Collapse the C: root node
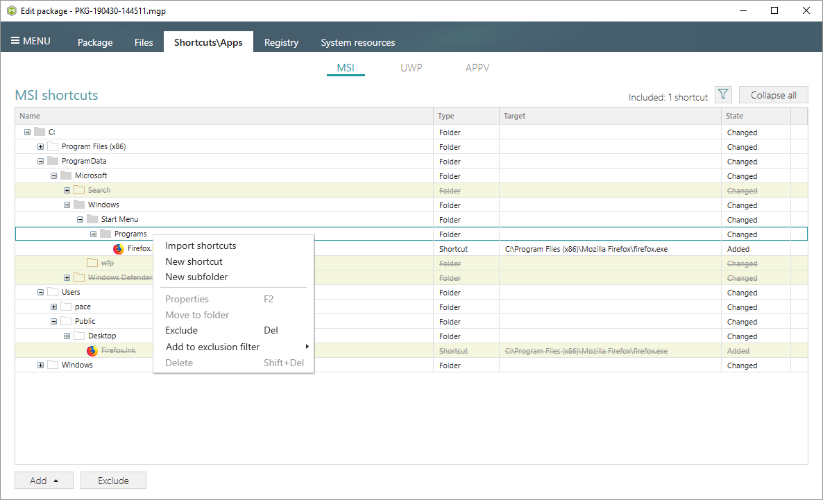 click(x=27, y=132)
